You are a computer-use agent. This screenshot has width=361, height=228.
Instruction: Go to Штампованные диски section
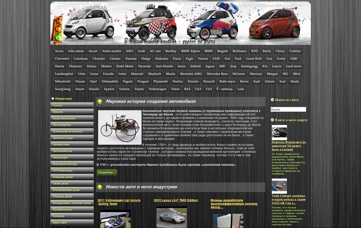[x=72, y=190]
